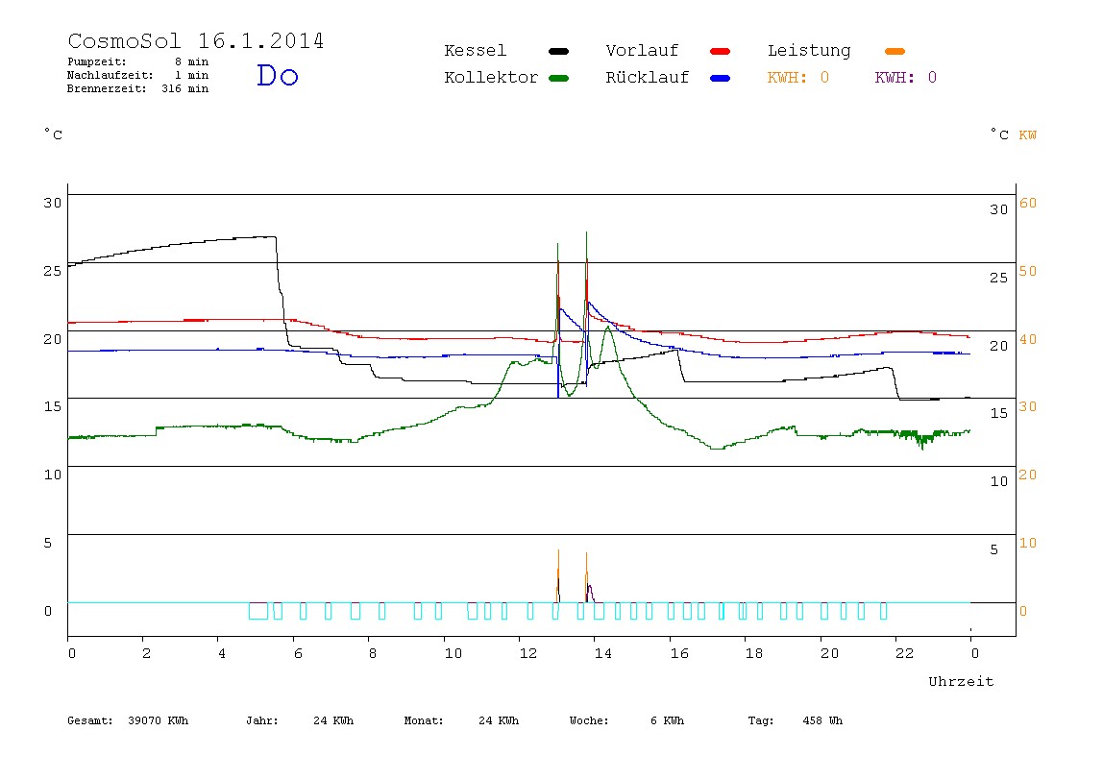Select the "Kollektor" legend label
This screenshot has height=780, width=1103.
coord(491,78)
